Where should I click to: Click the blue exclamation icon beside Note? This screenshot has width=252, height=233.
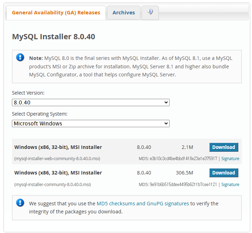coord(20,57)
